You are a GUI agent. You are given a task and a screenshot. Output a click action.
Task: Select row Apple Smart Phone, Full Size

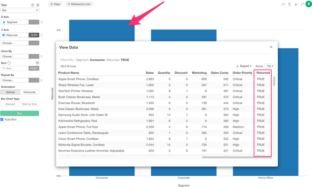click(165, 127)
